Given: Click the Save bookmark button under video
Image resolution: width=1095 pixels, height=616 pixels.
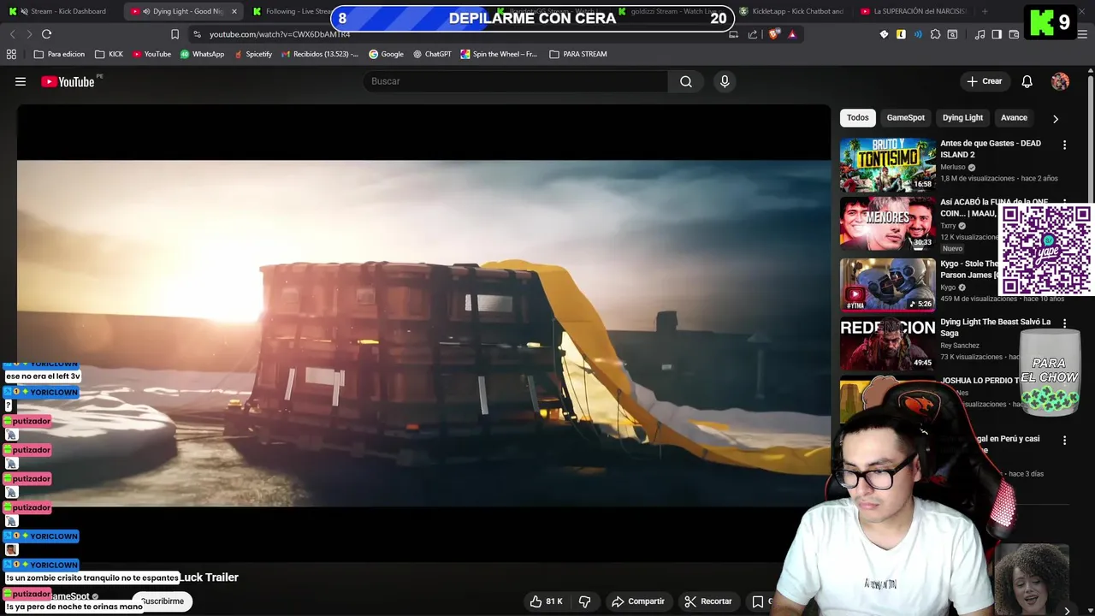Looking at the screenshot, I should click(758, 601).
